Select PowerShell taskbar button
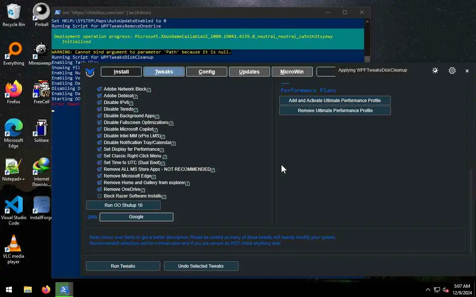Viewport: 476px width, 297px height. [x=64, y=290]
